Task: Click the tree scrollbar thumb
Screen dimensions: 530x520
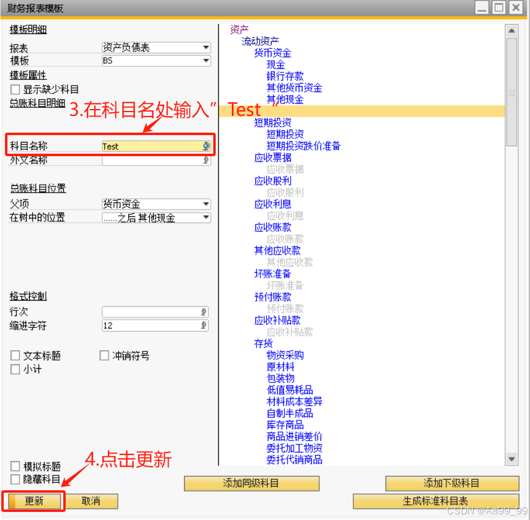Action: (512, 92)
